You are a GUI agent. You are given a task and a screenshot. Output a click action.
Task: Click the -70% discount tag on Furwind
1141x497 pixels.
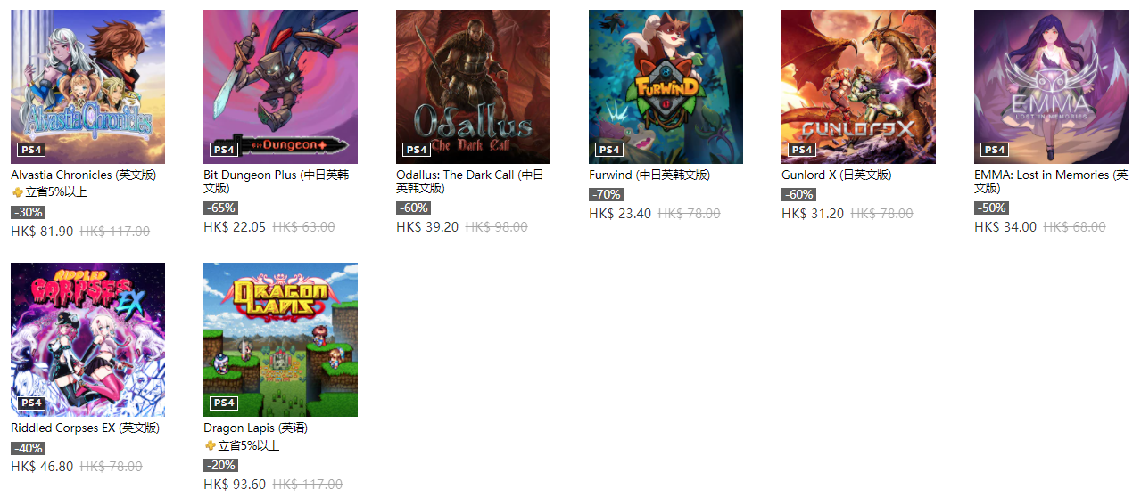[606, 194]
